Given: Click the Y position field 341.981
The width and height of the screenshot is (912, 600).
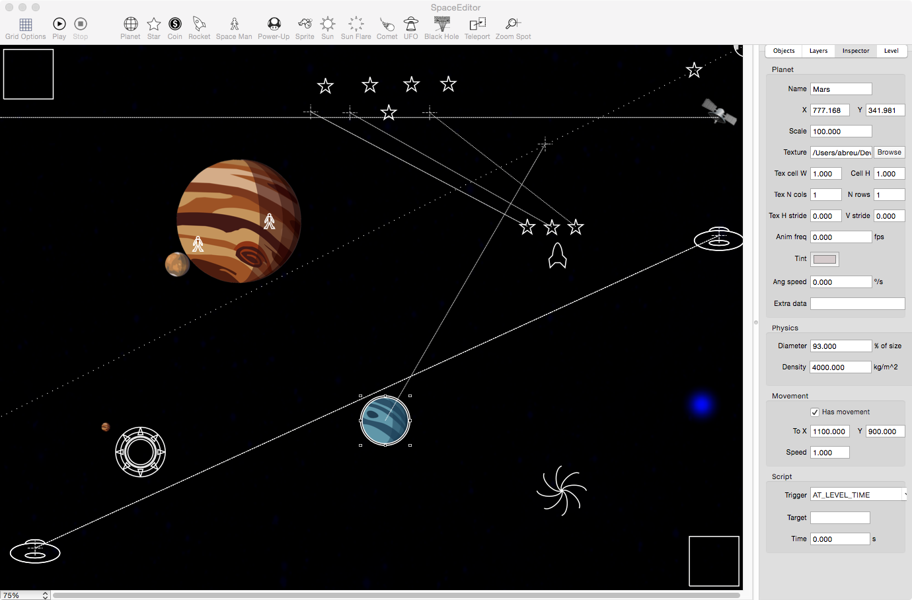Looking at the screenshot, I should point(886,110).
